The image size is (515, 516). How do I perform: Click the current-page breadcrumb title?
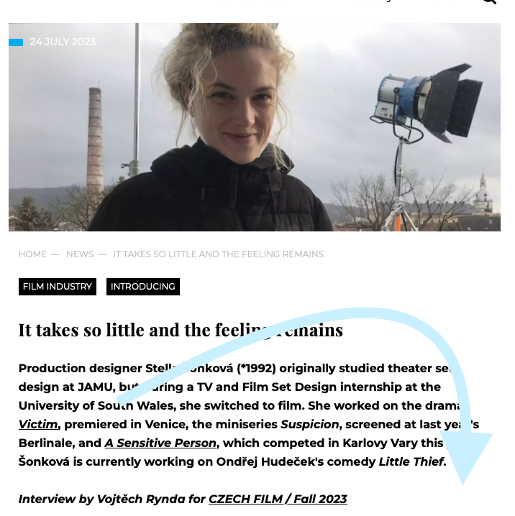coord(219,254)
